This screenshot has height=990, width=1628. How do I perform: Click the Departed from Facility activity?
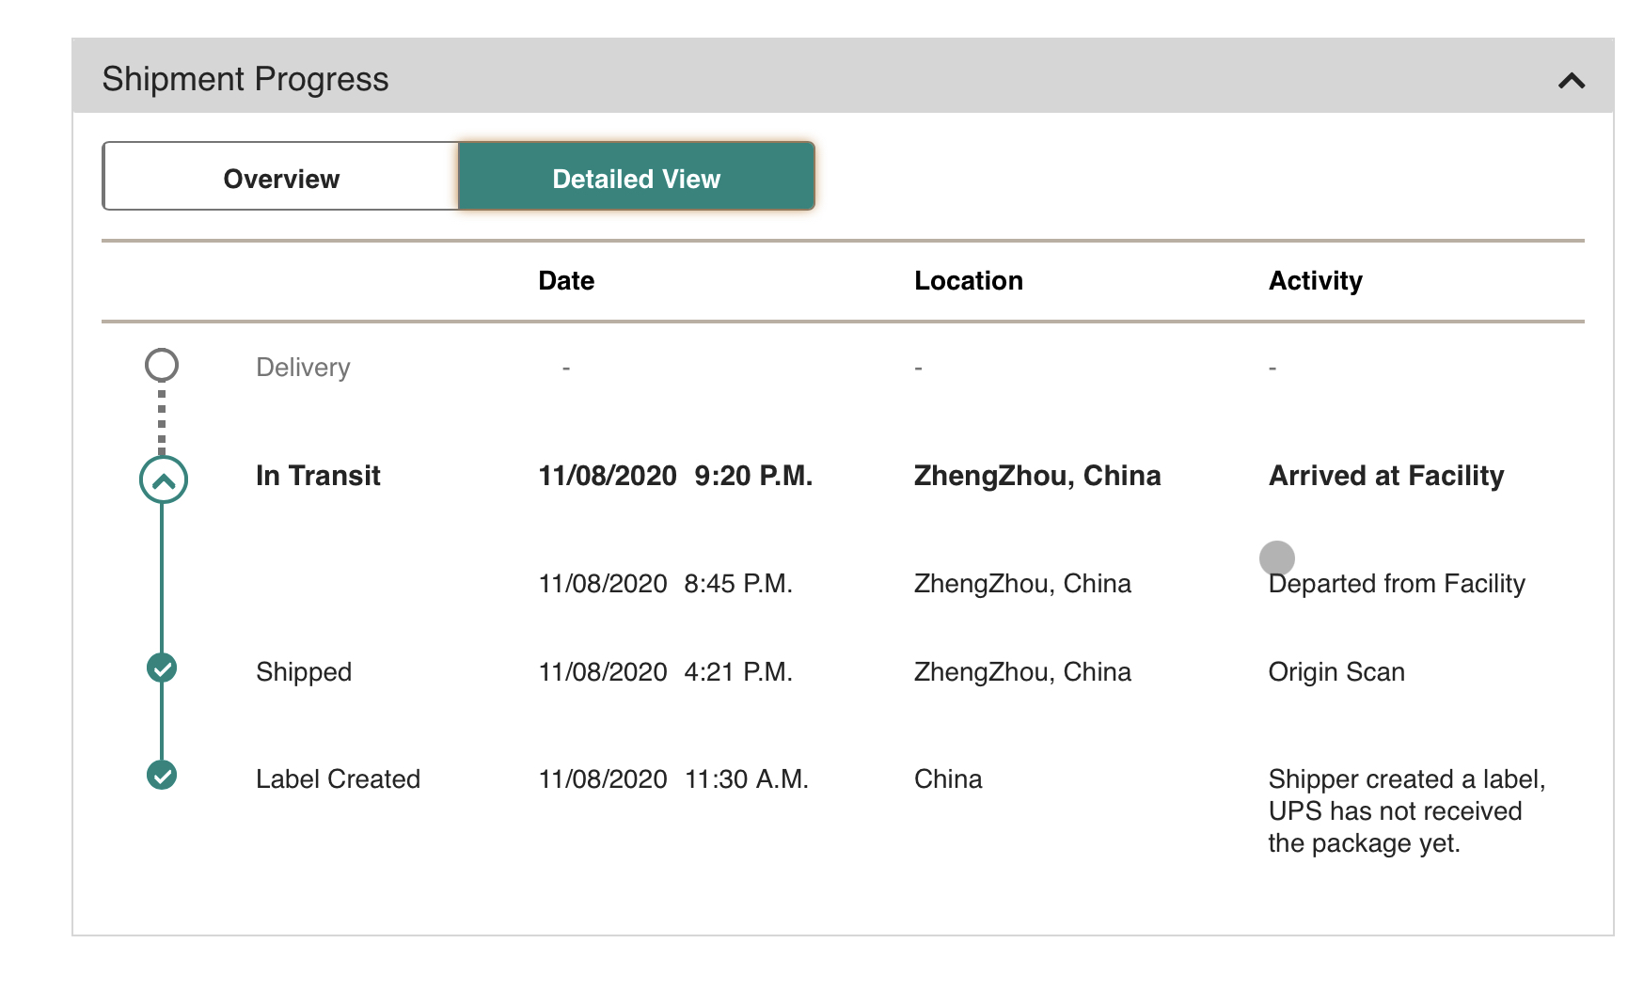[x=1397, y=584]
